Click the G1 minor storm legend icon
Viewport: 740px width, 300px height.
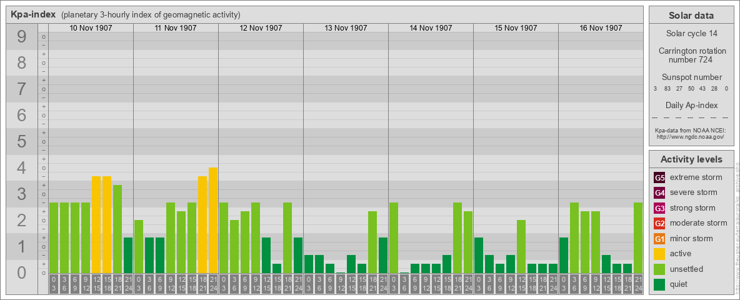pos(659,239)
